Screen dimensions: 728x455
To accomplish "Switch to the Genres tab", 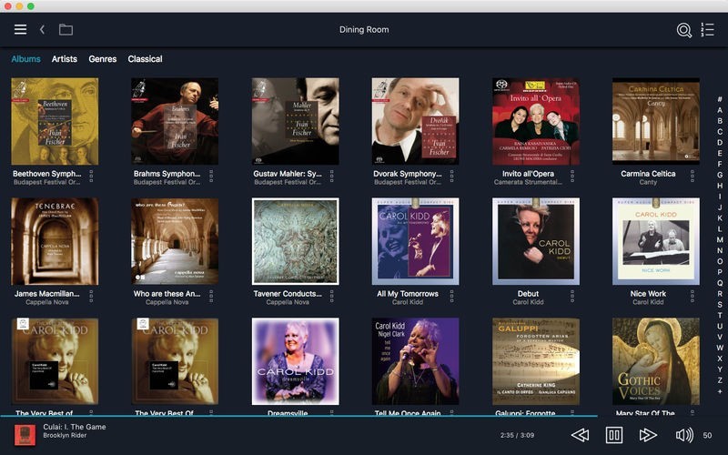I will 102,59.
